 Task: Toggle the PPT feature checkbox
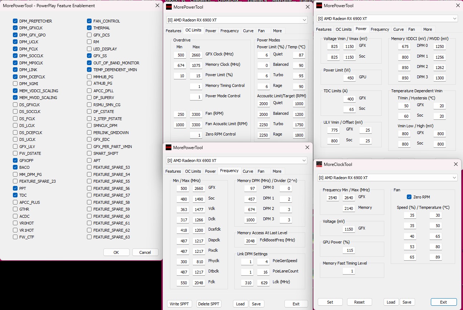pyautogui.click(x=15, y=188)
